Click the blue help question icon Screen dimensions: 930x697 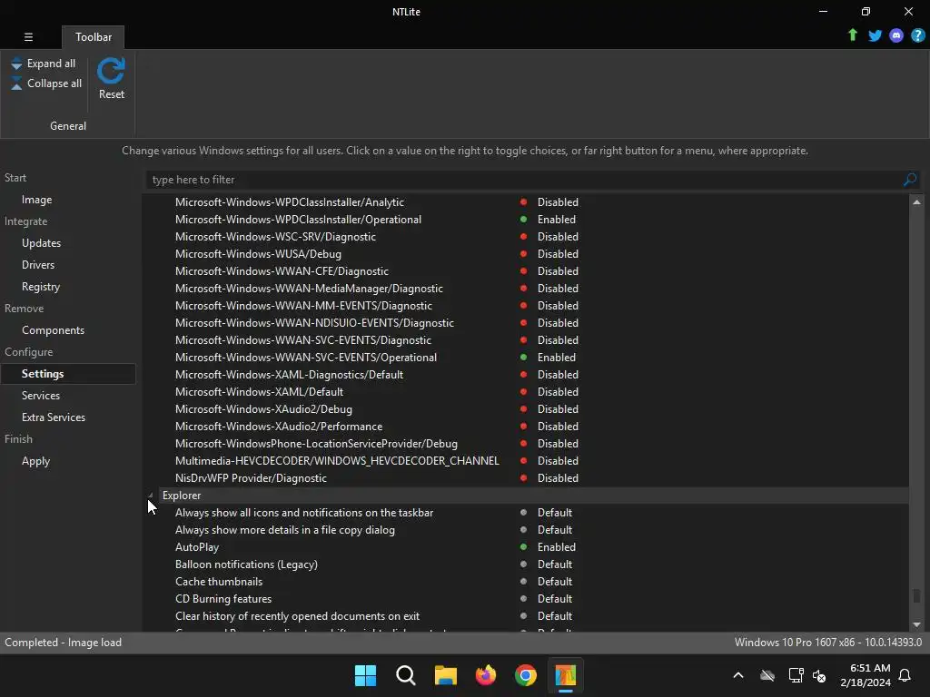coord(917,35)
